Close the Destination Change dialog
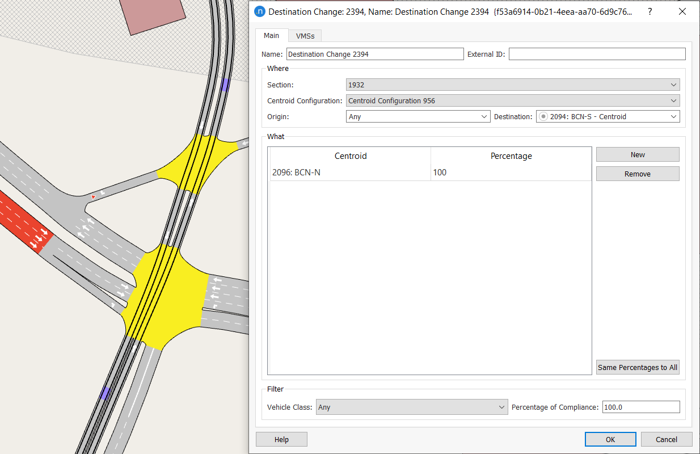Image resolution: width=700 pixels, height=454 pixels. click(x=682, y=12)
